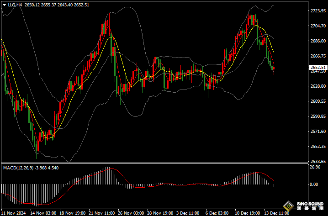This screenshot has width=328, height=216.
Task: Click the 2723.95 price scale label
Action: [318, 11]
